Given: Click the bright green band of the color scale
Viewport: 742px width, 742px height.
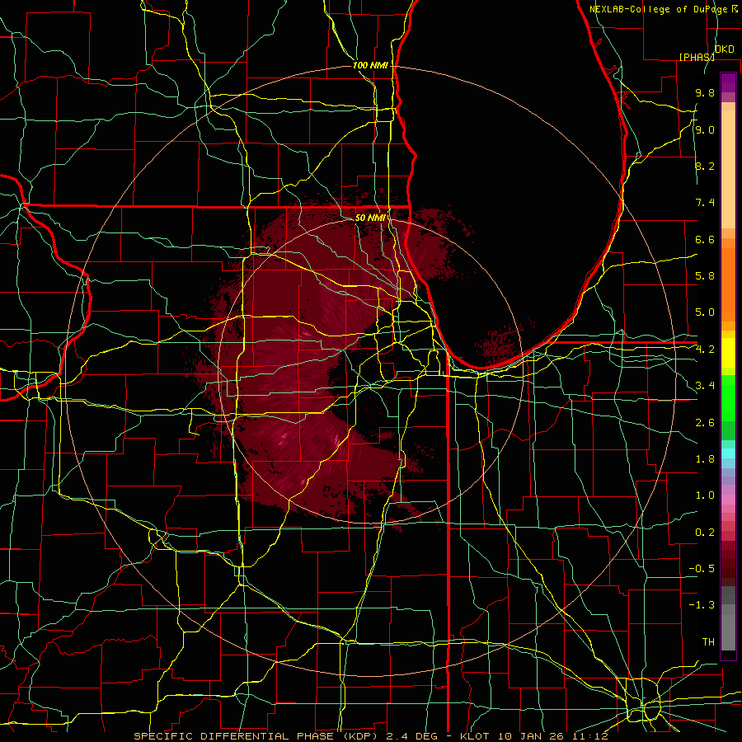Looking at the screenshot, I should click(x=728, y=397).
